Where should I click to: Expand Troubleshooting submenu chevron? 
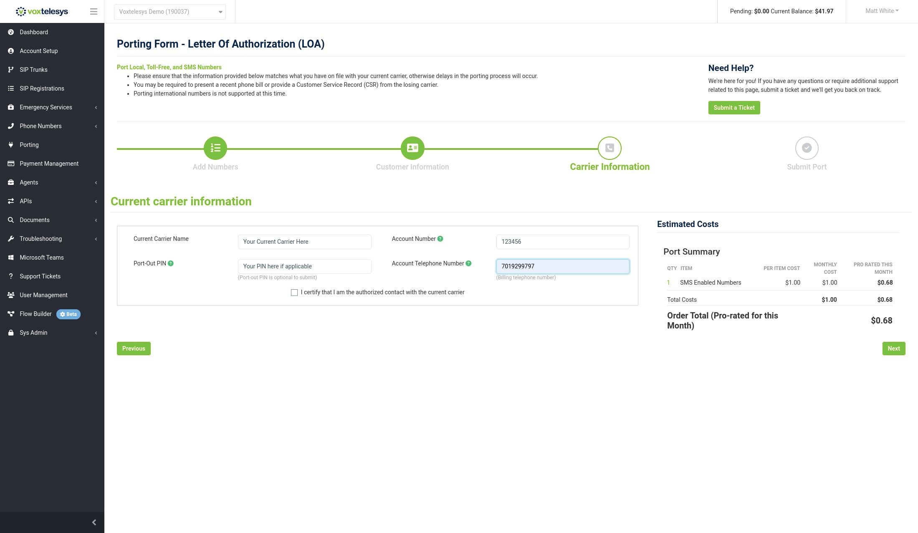[x=96, y=239]
